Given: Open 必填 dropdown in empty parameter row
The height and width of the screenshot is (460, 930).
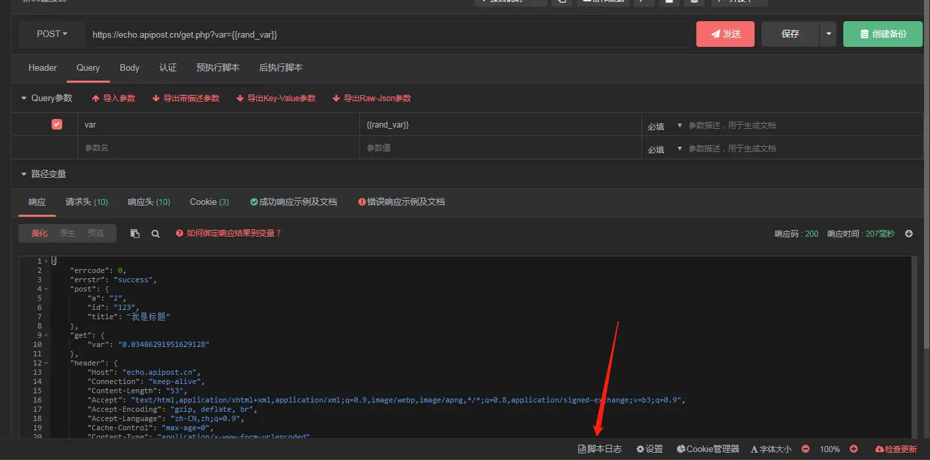Looking at the screenshot, I should [x=664, y=149].
